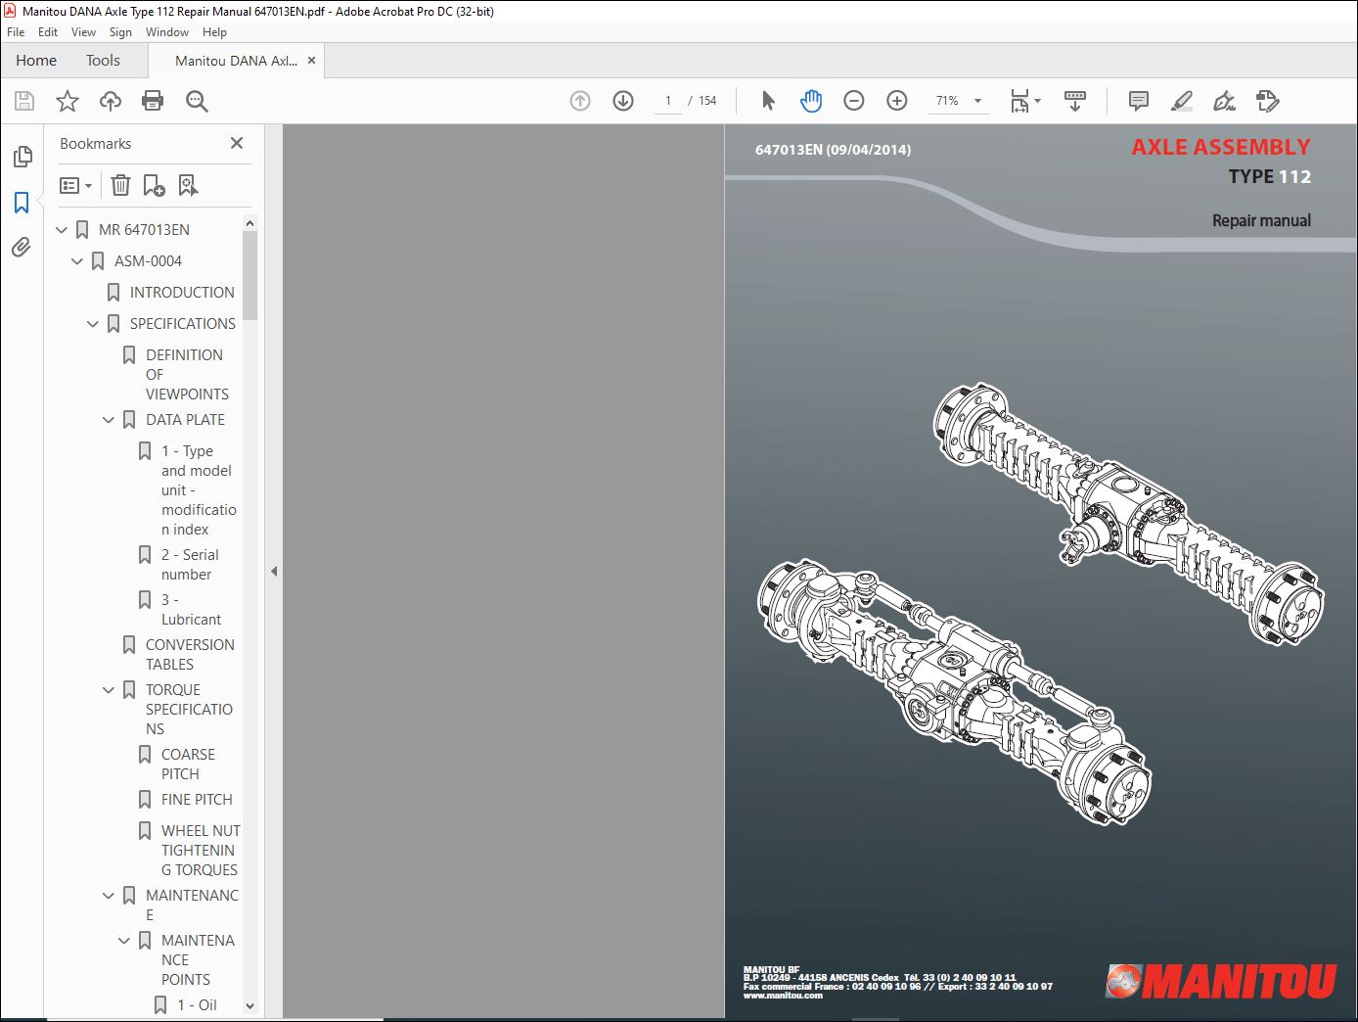
Task: Open Attachments paperclip panel
Action: 22,248
